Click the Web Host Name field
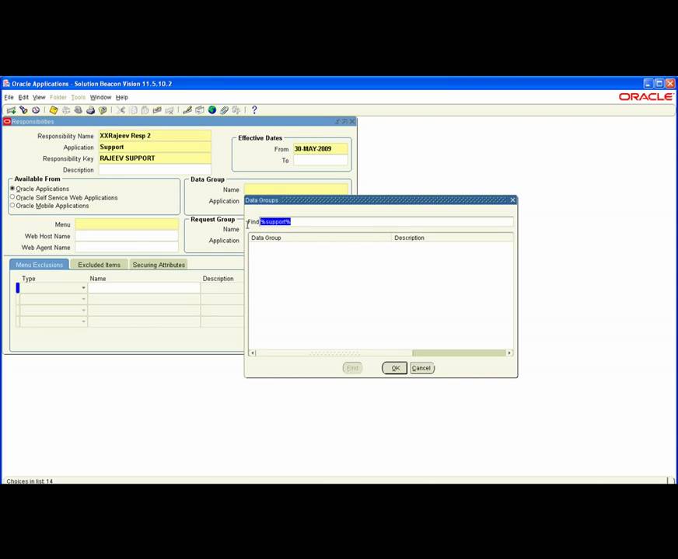 (127, 236)
